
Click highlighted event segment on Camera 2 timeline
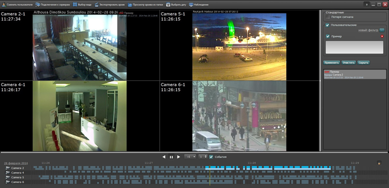(x=268, y=168)
